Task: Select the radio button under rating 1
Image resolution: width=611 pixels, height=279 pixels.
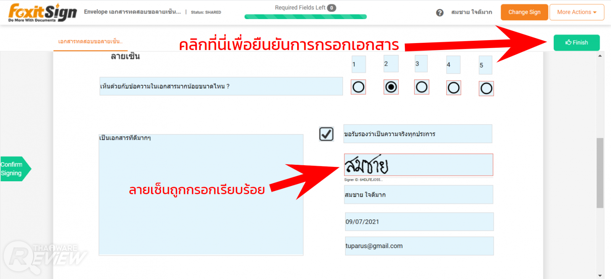Action: pyautogui.click(x=358, y=87)
